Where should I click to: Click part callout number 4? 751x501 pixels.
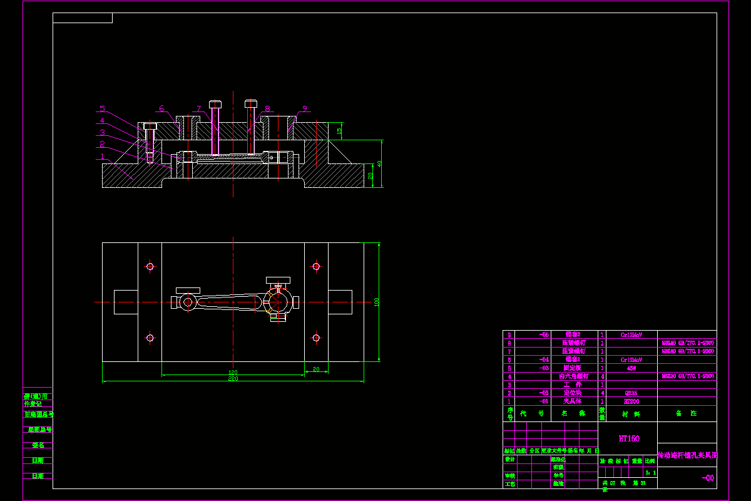pos(101,120)
